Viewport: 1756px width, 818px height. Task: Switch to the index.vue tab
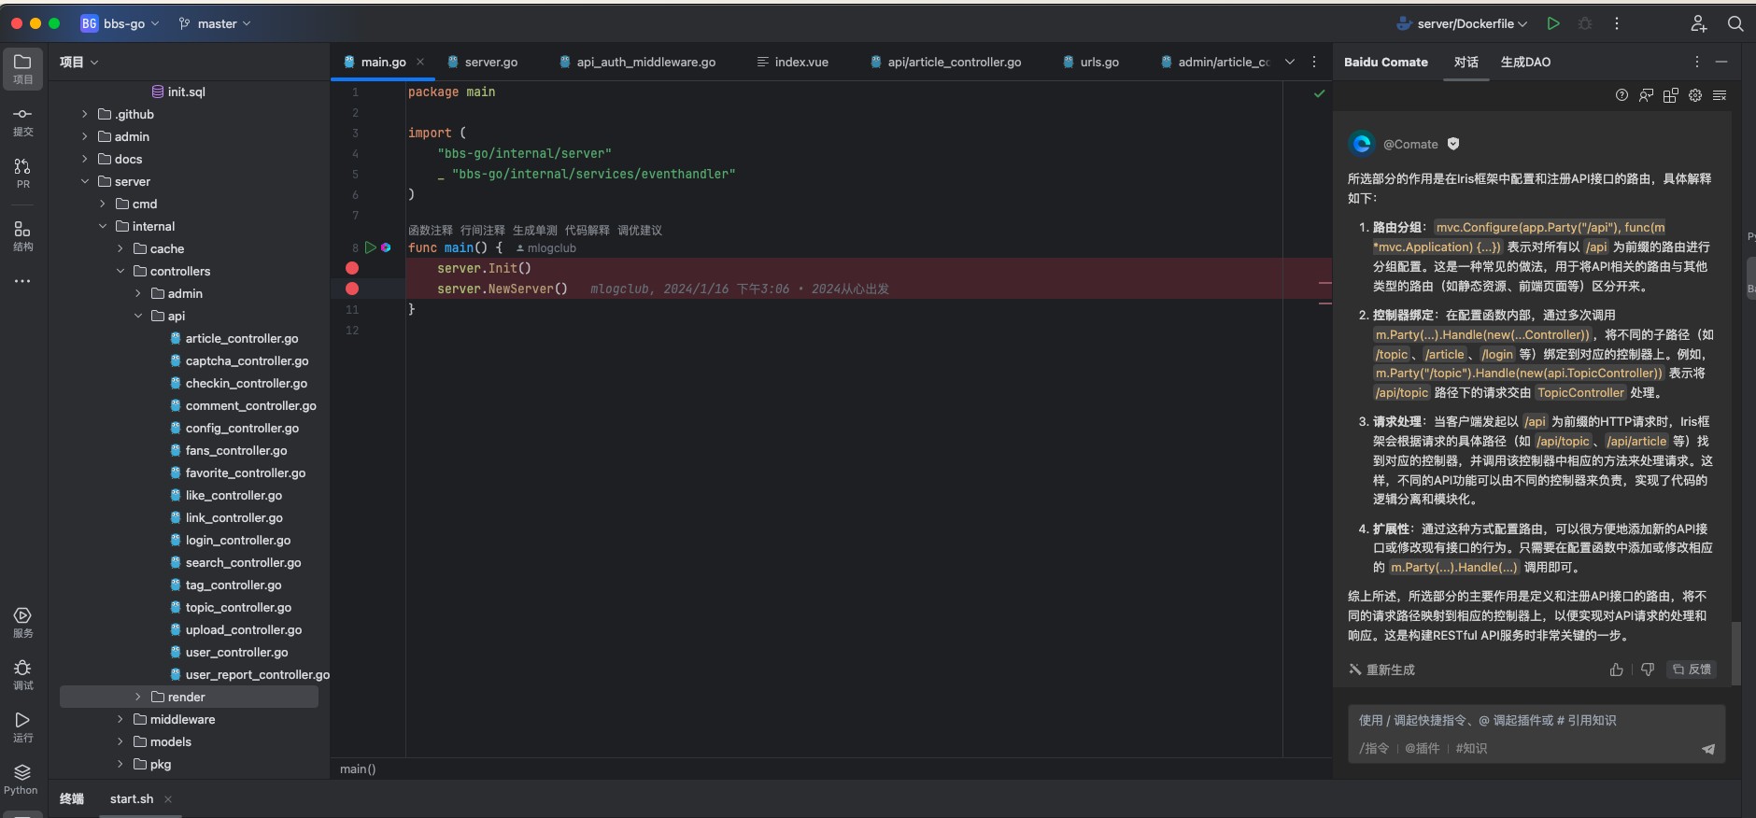point(793,62)
